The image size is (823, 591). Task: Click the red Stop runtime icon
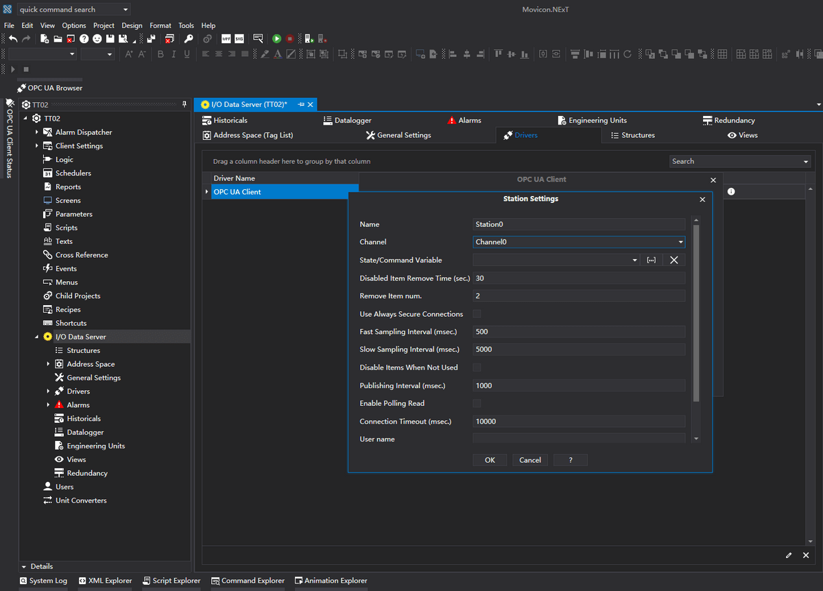point(290,39)
